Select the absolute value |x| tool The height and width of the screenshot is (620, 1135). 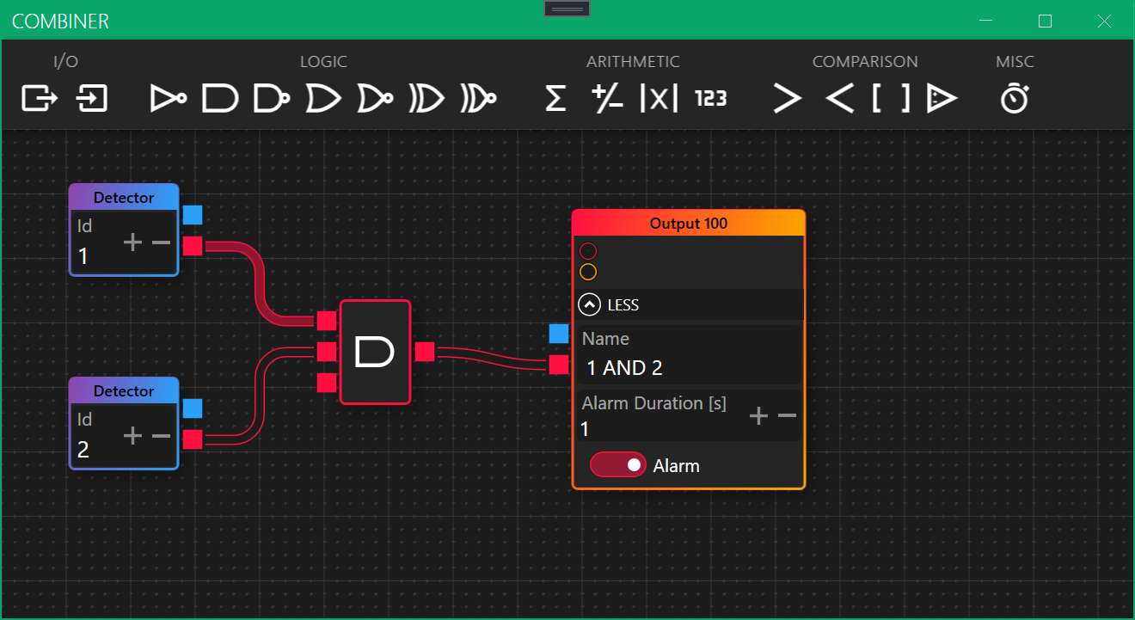pos(659,99)
